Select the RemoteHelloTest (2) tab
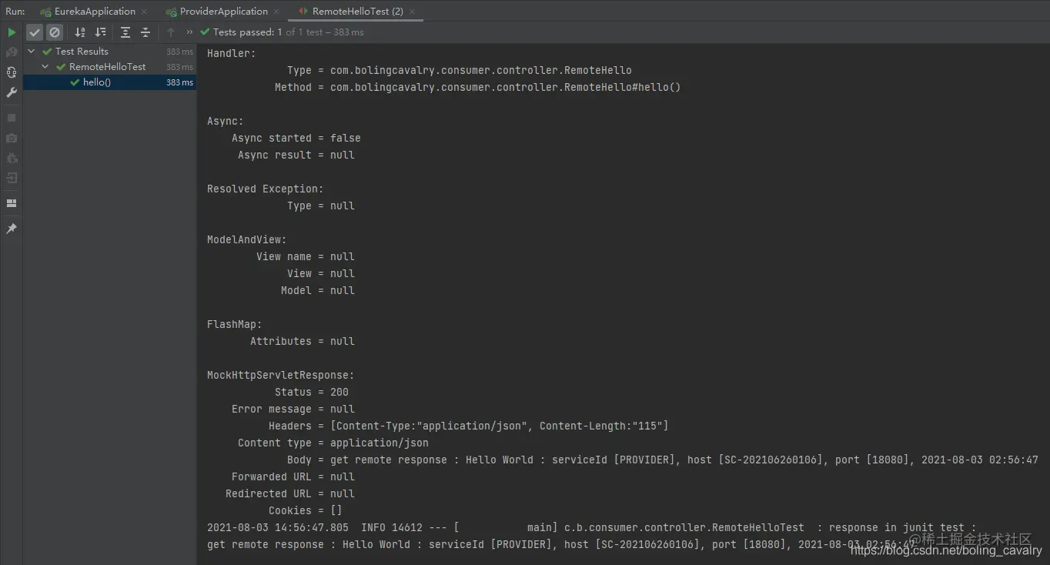The image size is (1050, 565). 357,12
